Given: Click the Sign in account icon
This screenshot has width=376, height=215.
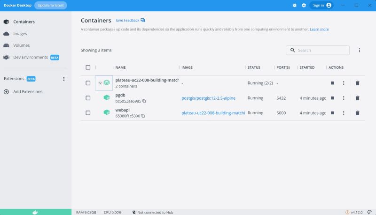Looking at the screenshot, I should click(x=329, y=5).
